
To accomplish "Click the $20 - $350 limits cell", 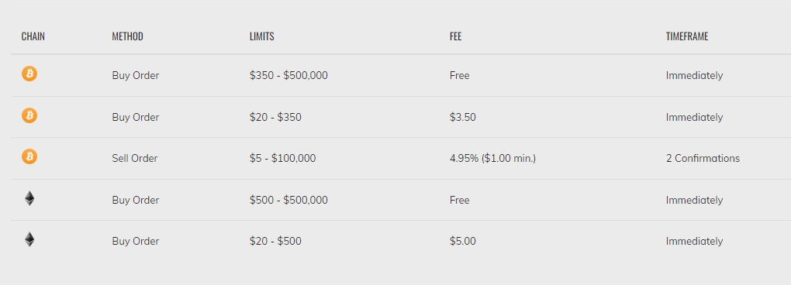I will click(275, 117).
